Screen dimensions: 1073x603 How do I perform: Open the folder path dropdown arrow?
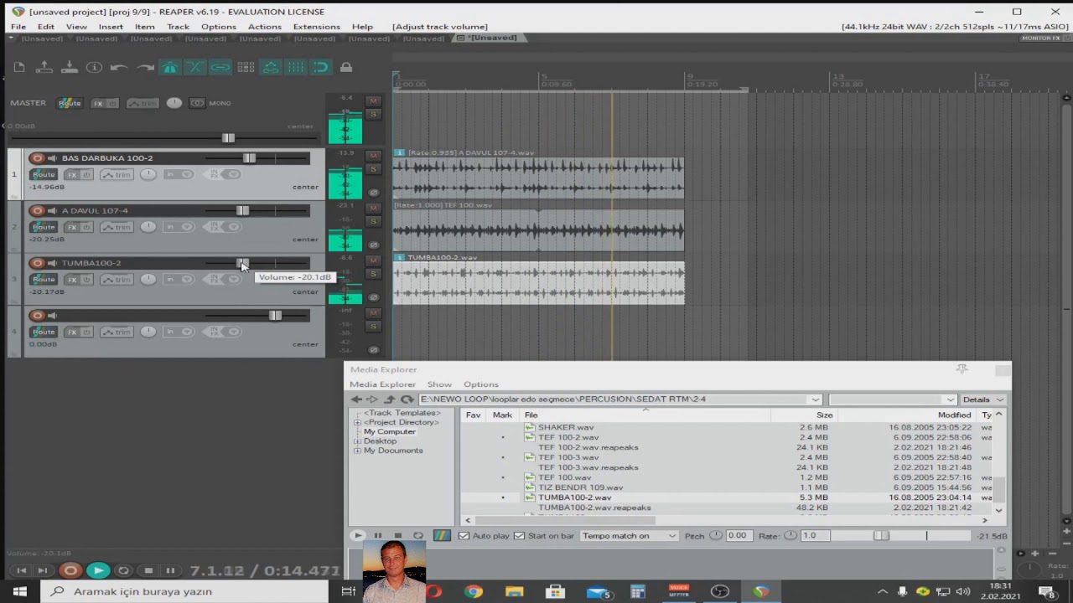pos(815,399)
